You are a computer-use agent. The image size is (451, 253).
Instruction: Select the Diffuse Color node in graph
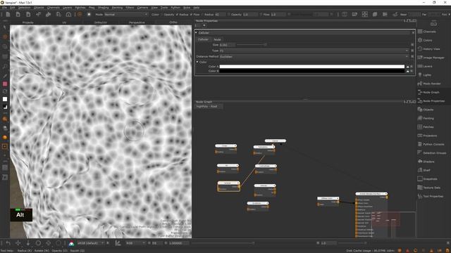click(328, 202)
